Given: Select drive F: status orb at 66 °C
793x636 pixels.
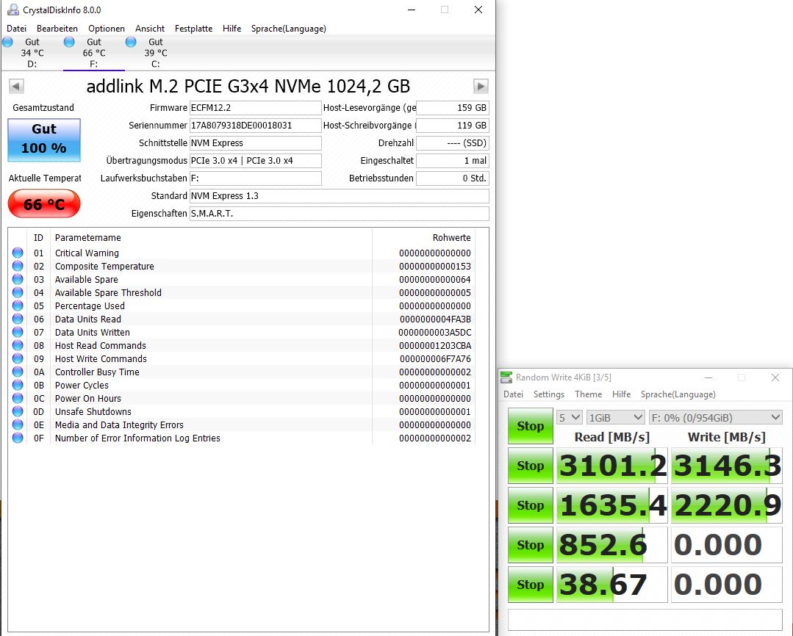Looking at the screenshot, I should pyautogui.click(x=69, y=42).
